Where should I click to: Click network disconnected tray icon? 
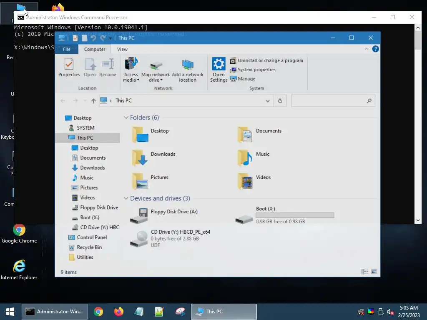(361, 312)
